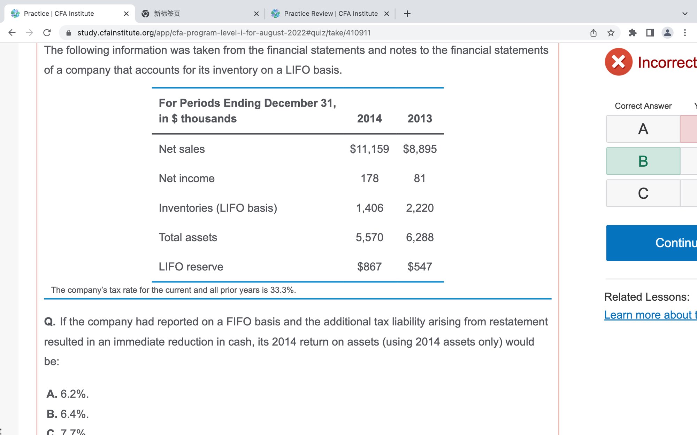697x435 pixels.
Task: Open the Learn more about link
Action: 650,315
